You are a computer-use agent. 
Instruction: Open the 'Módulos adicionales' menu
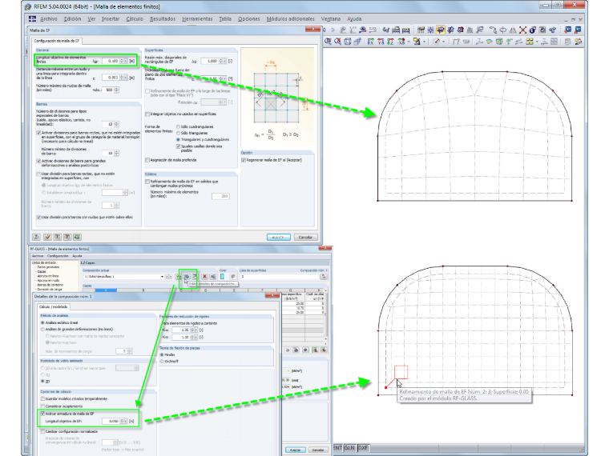290,18
